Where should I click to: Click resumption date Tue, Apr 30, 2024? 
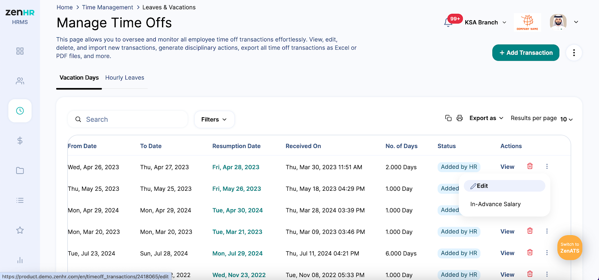pyautogui.click(x=237, y=211)
